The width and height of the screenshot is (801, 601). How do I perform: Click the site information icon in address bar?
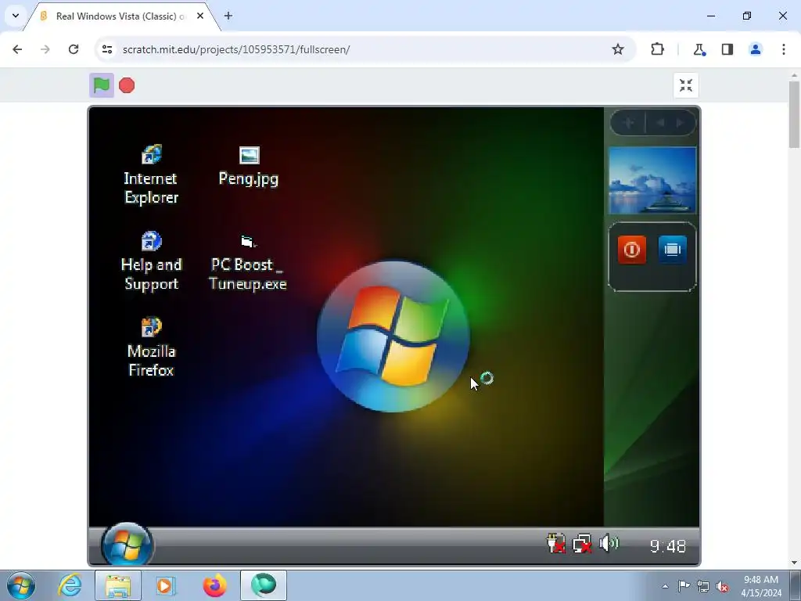click(106, 49)
